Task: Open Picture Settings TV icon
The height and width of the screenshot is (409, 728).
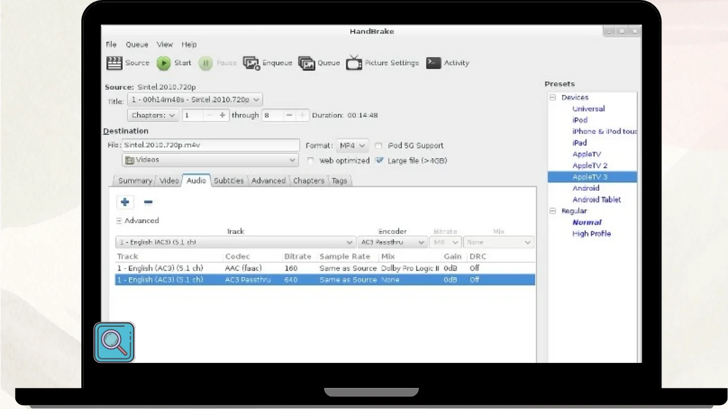Action: pyautogui.click(x=354, y=63)
